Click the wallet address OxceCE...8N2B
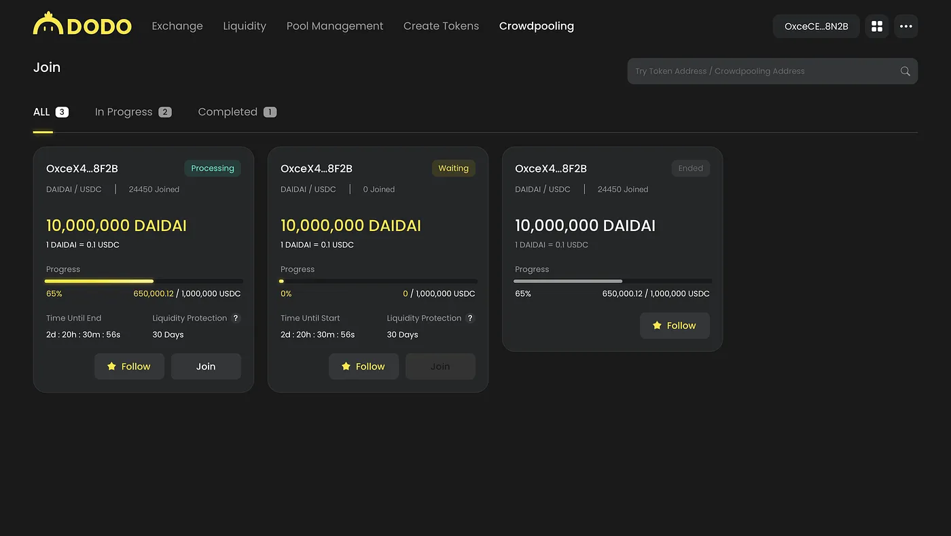This screenshot has width=951, height=536. (816, 26)
